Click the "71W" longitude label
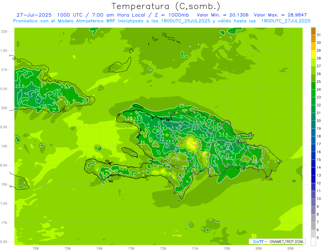Viewport: 326px width, 252px height. 195,248
